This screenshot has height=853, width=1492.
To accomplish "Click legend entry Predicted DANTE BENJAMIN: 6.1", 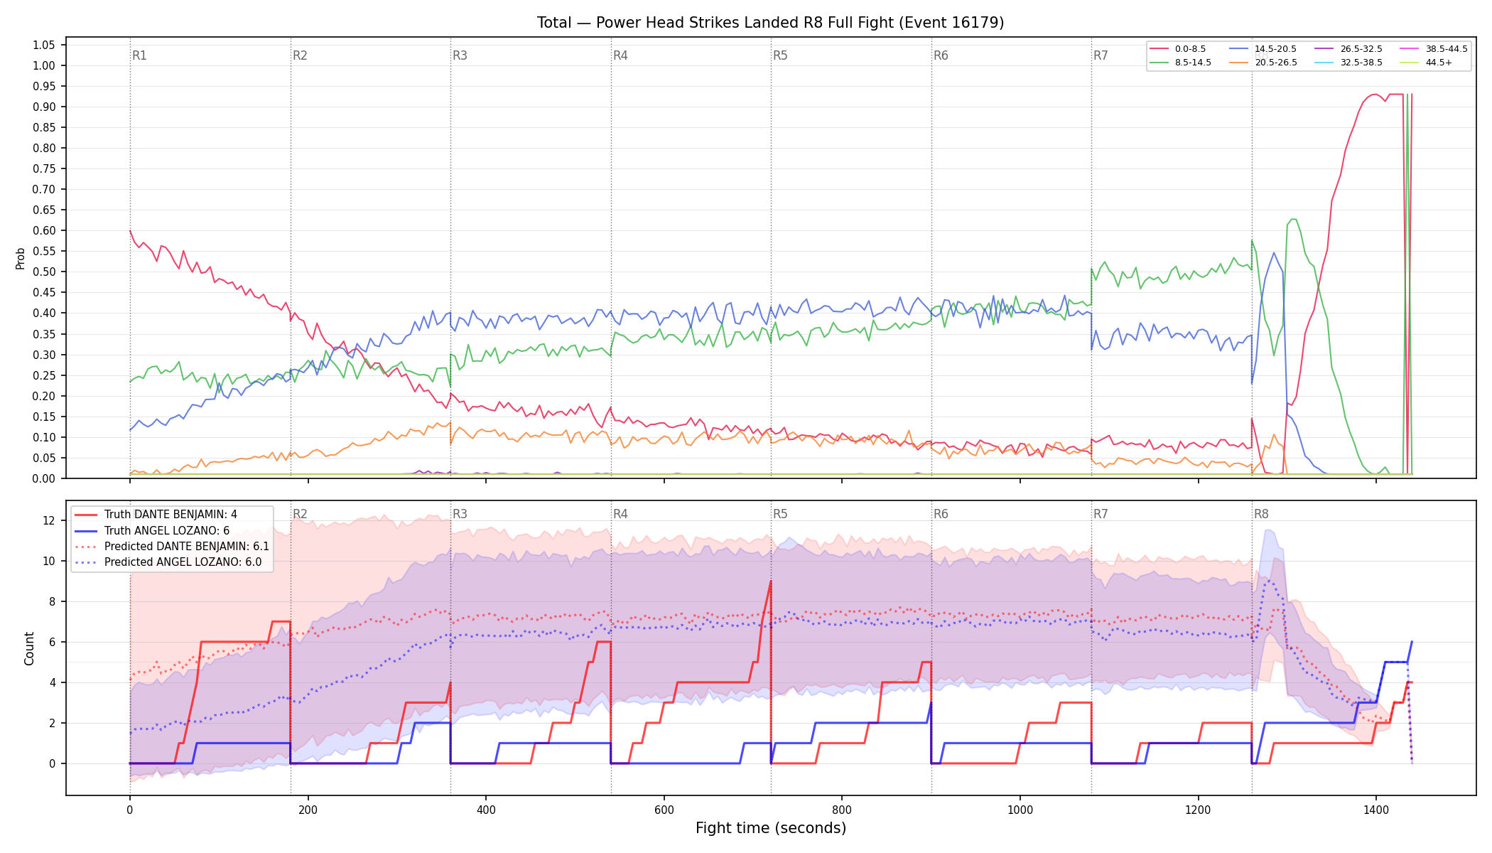I will coord(187,547).
